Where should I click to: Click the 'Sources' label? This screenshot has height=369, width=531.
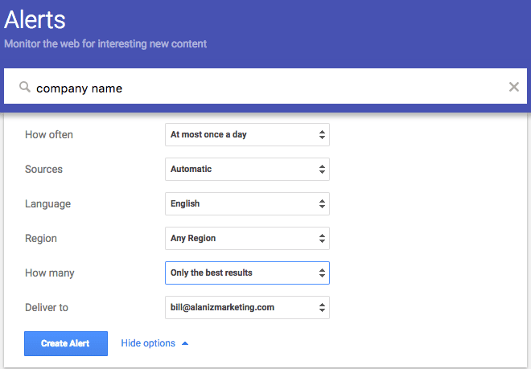tap(43, 170)
